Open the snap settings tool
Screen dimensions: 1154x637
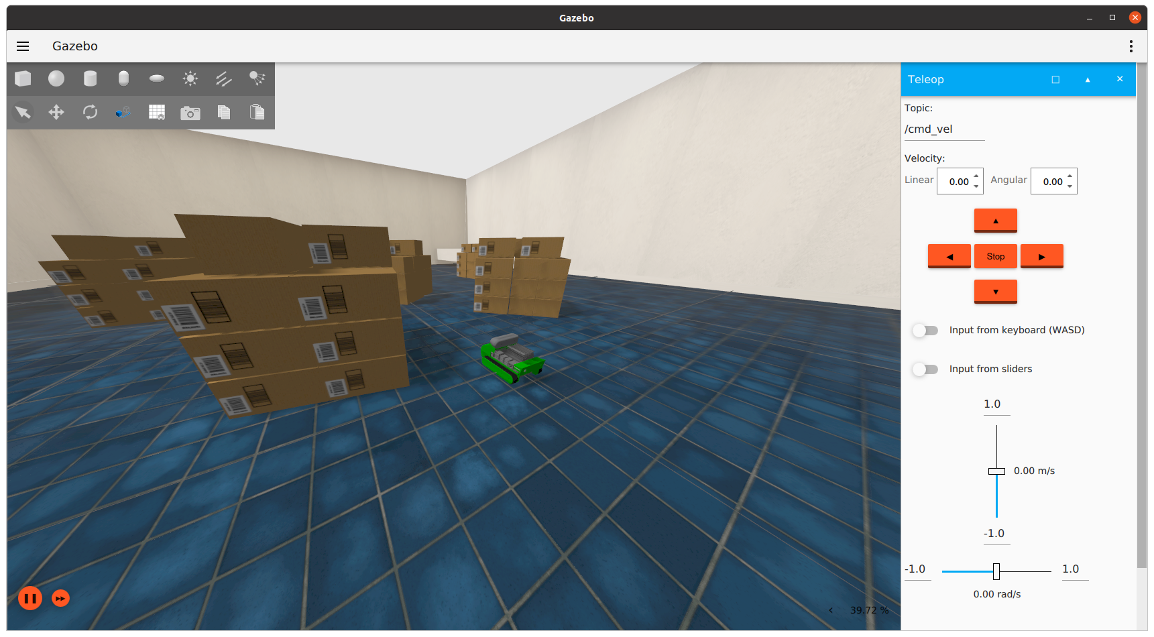[123, 112]
